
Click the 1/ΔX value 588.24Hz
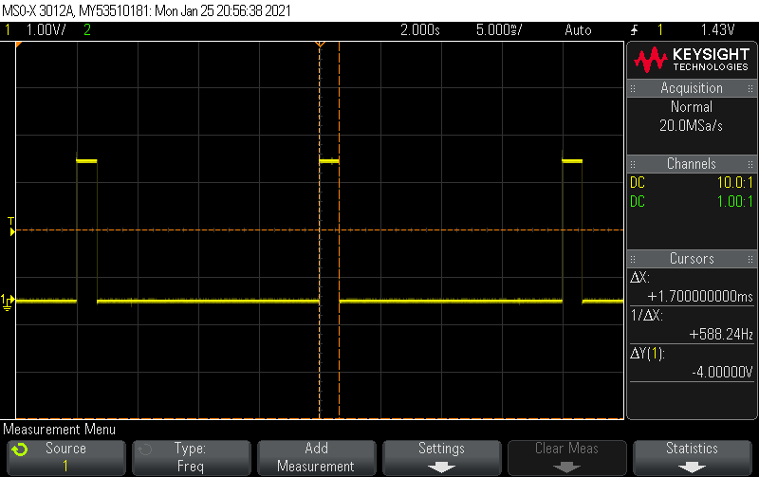point(721,334)
